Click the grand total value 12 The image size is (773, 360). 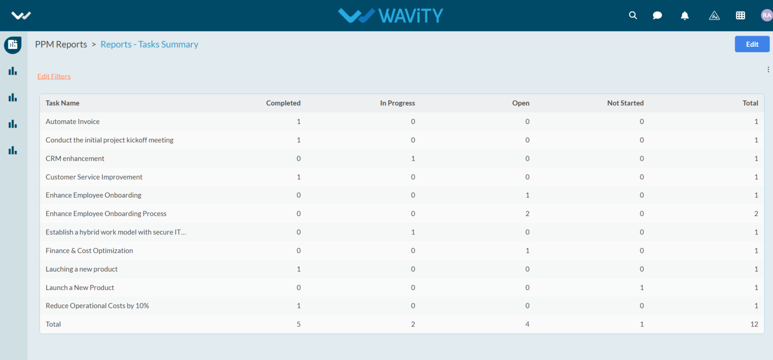[x=754, y=324]
